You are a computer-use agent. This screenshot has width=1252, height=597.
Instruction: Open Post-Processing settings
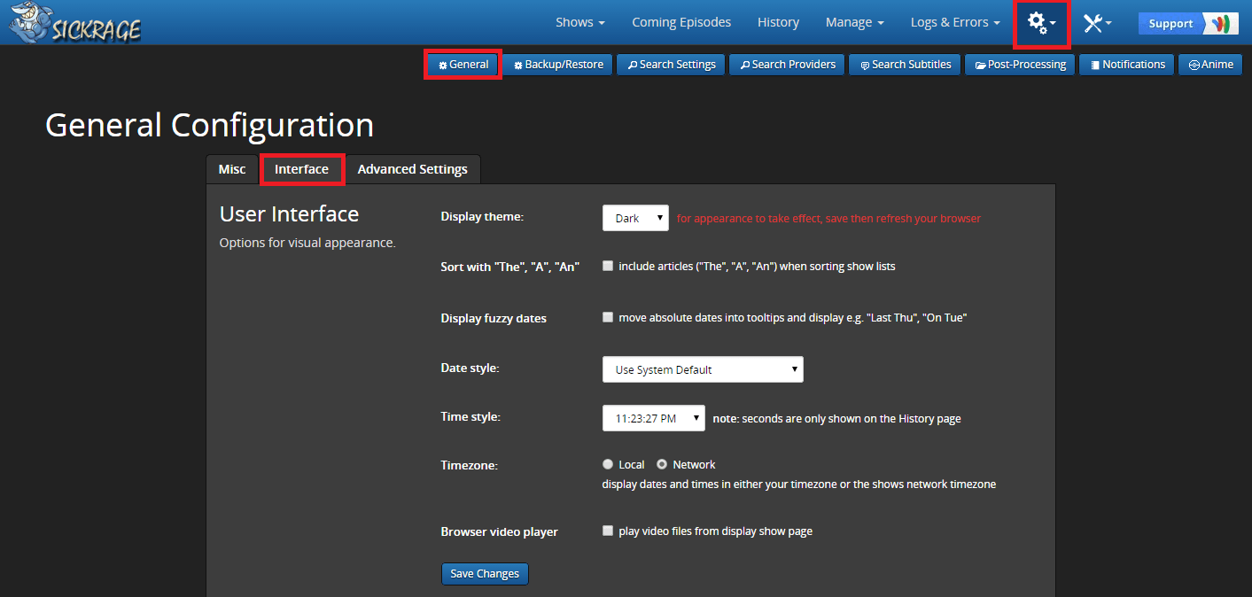pos(1020,65)
